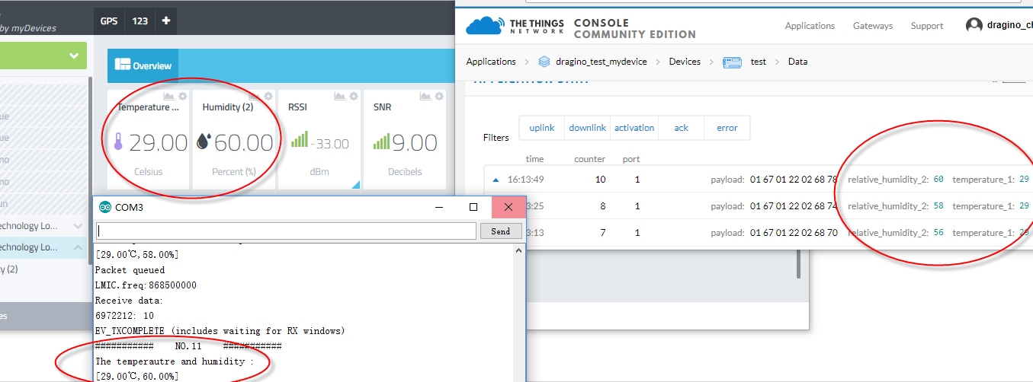1033x382 pixels.
Task: Filter data by error
Action: click(x=727, y=128)
